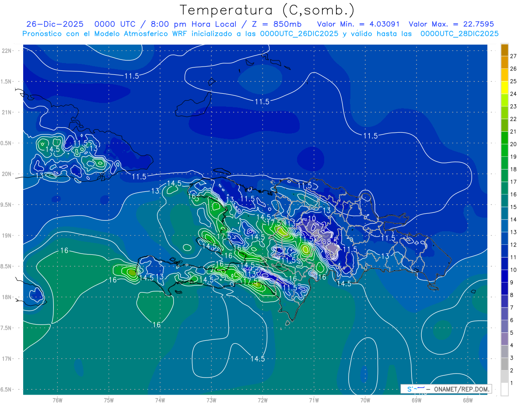Click the '19N' latitude axis label
Image resolution: width=525 pixels, height=406 pixels.
(x=7, y=236)
